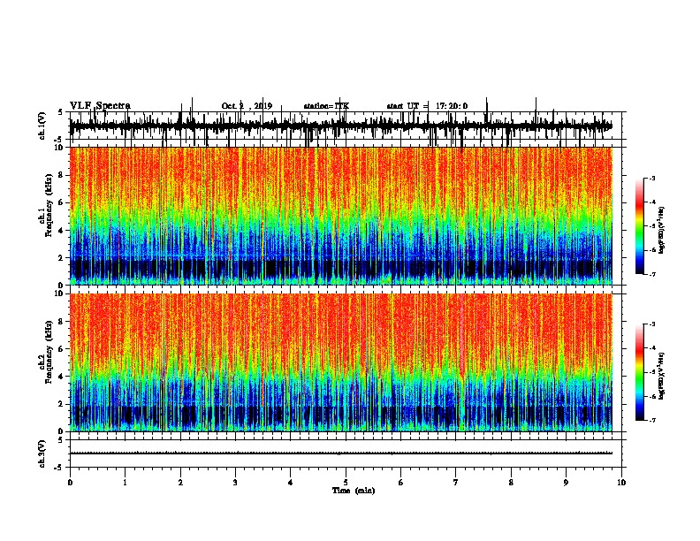Click the "VLF Spectra" title text
The image size is (700, 541).
100,106
